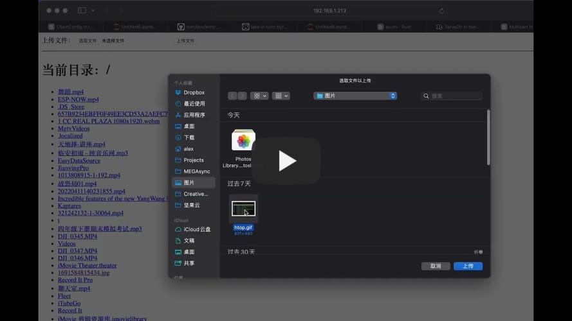Click the dialog's vertical scrollbar
Image resolution: width=572 pixels, height=321 pixels.
[488, 137]
